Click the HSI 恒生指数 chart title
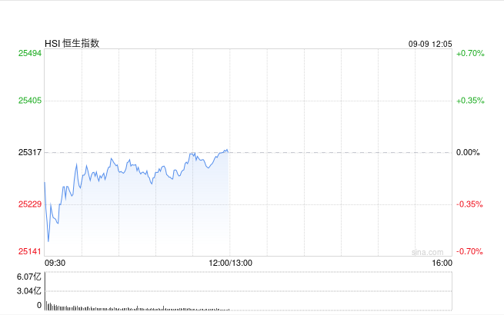This screenshot has width=504, height=315. pyautogui.click(x=72, y=43)
